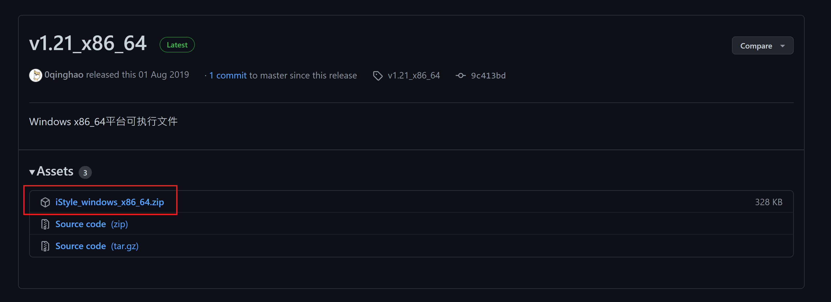Screen dimensions: 831x302
Task: Click the release date 01 Aug 2019
Action: coord(164,75)
